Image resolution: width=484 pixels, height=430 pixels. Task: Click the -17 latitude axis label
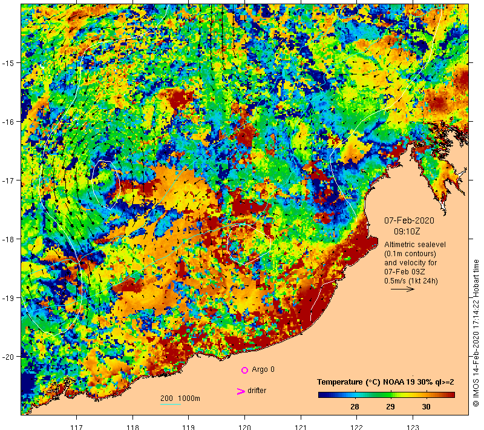(8, 180)
